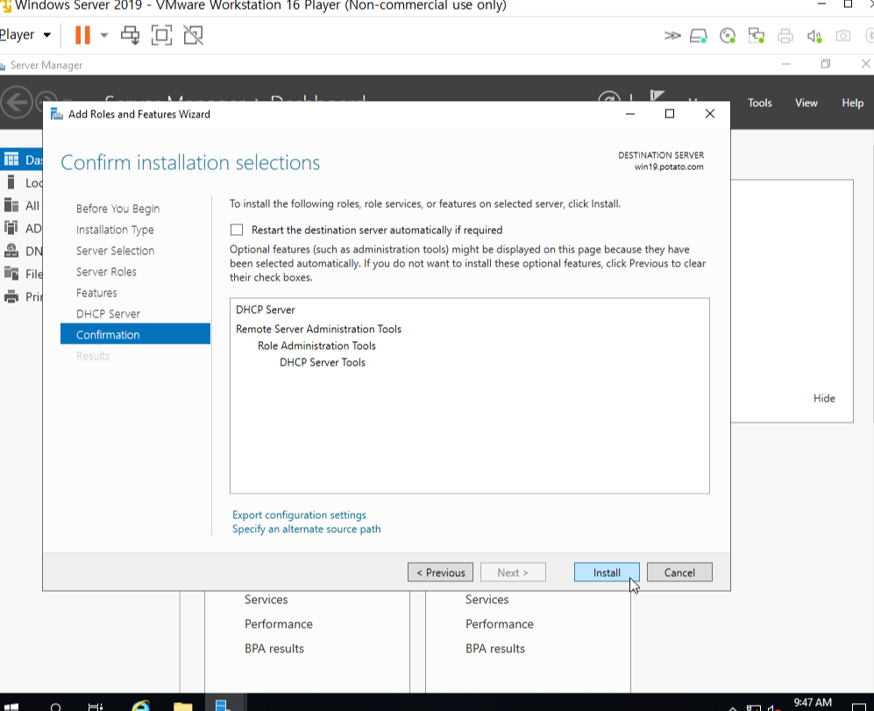Open Performance in right dashboard tile

click(x=500, y=624)
